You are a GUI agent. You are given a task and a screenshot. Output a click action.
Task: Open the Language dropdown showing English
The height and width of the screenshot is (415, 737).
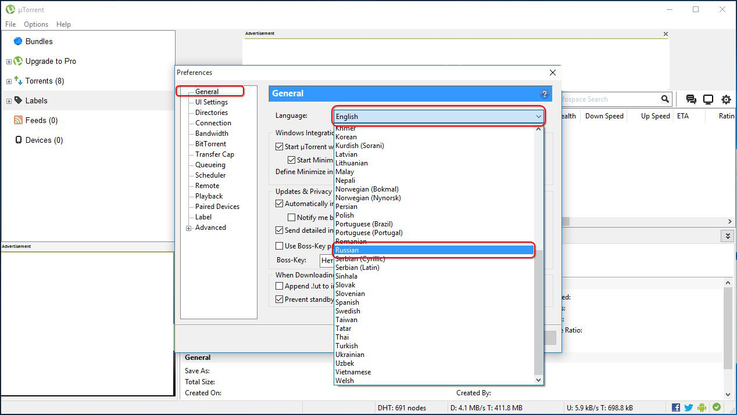tap(439, 117)
